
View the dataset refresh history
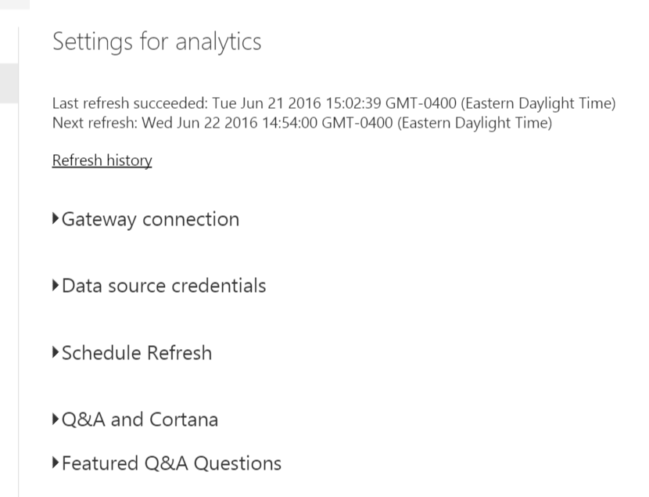pos(102,160)
